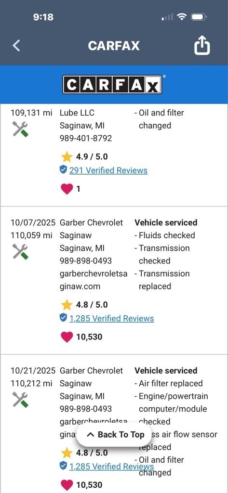Tap the back chevron in header
Image resolution: width=228 pixels, height=493 pixels.
[x=16, y=46]
